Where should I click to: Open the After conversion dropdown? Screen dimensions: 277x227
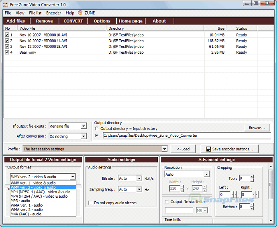pyautogui.click(x=84, y=136)
